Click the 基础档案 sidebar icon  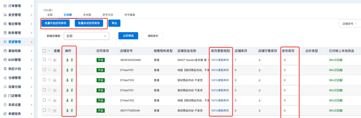tap(5, 51)
